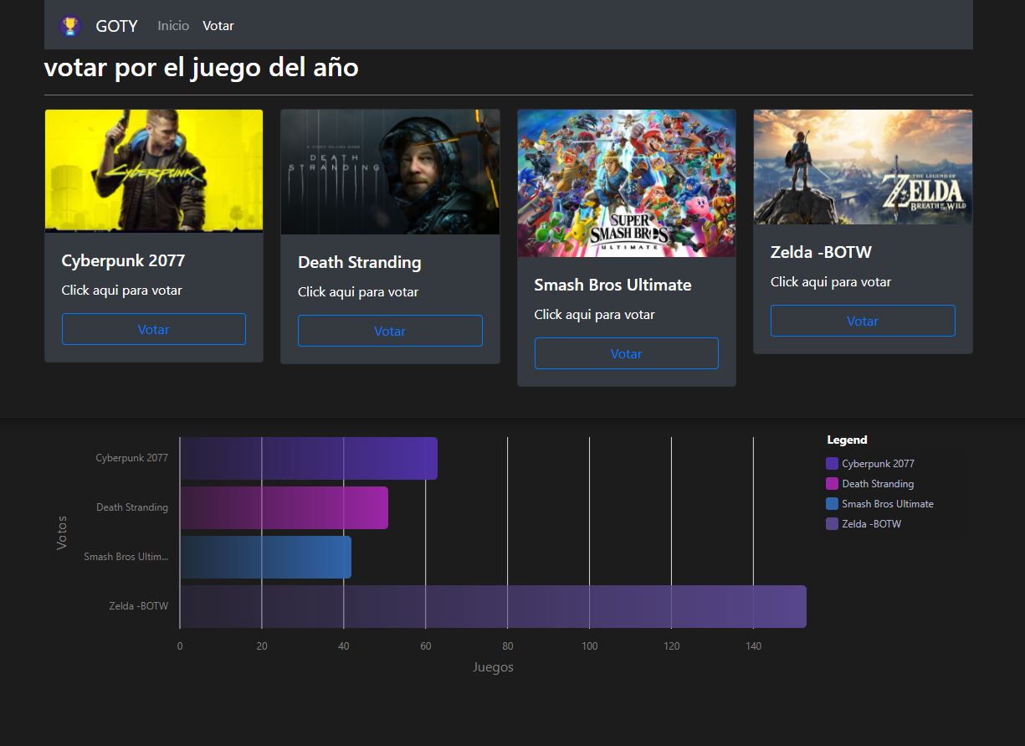Image resolution: width=1025 pixels, height=746 pixels.
Task: Click the Smash Bros Ultimate legend label
Action: (888, 504)
